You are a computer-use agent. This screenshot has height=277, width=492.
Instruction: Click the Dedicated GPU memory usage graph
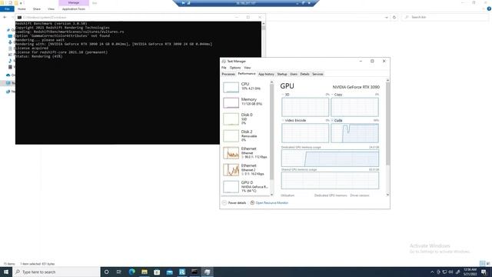(330, 158)
